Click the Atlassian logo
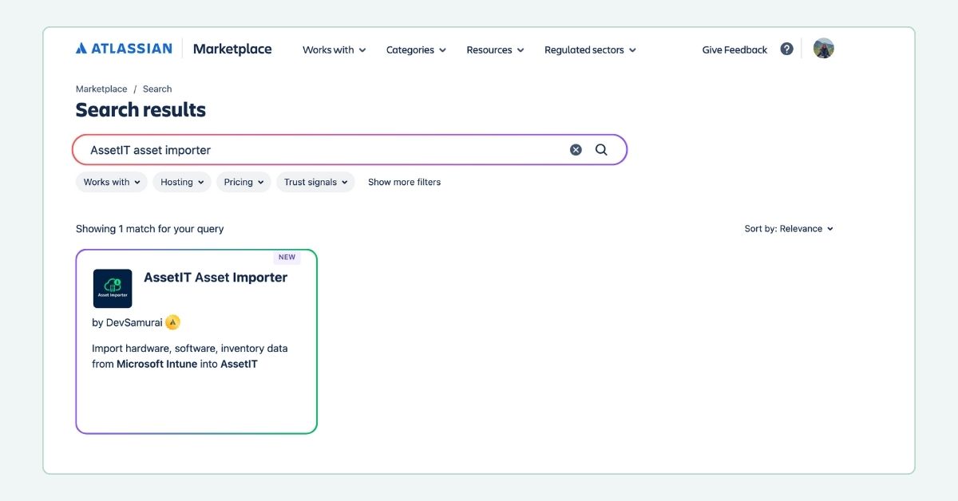 (124, 49)
